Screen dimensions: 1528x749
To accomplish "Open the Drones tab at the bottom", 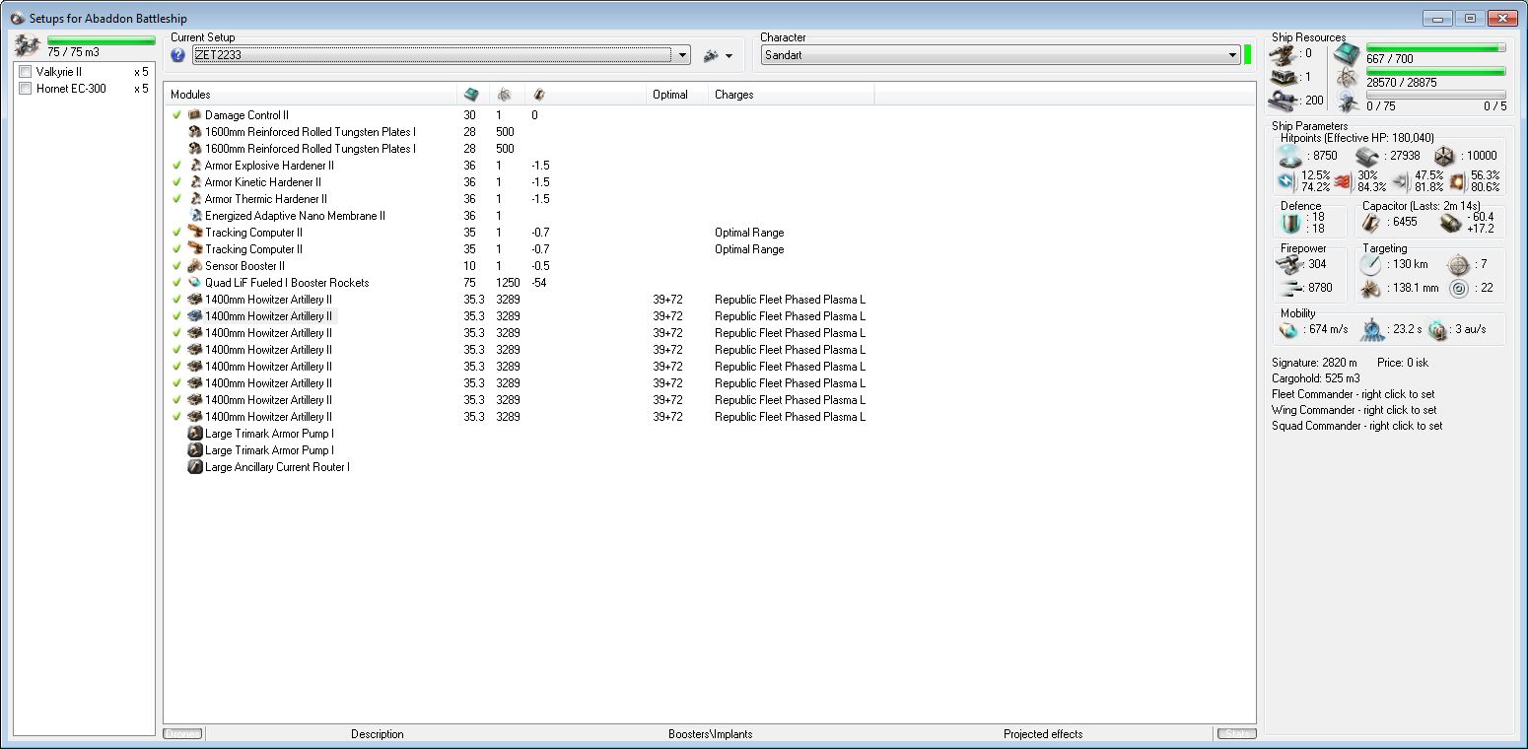I will tap(182, 734).
